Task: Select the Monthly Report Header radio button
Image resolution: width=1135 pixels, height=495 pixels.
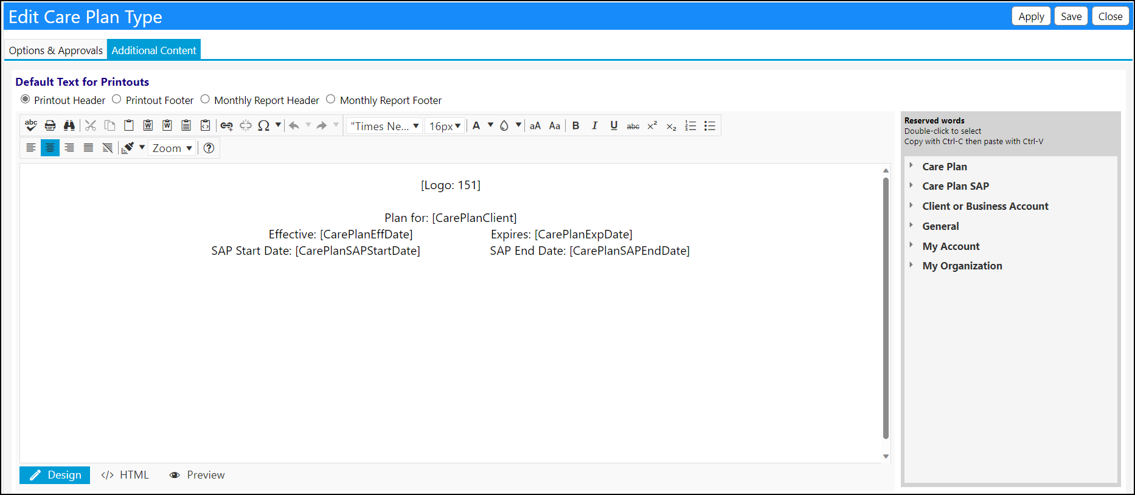Action: click(205, 99)
